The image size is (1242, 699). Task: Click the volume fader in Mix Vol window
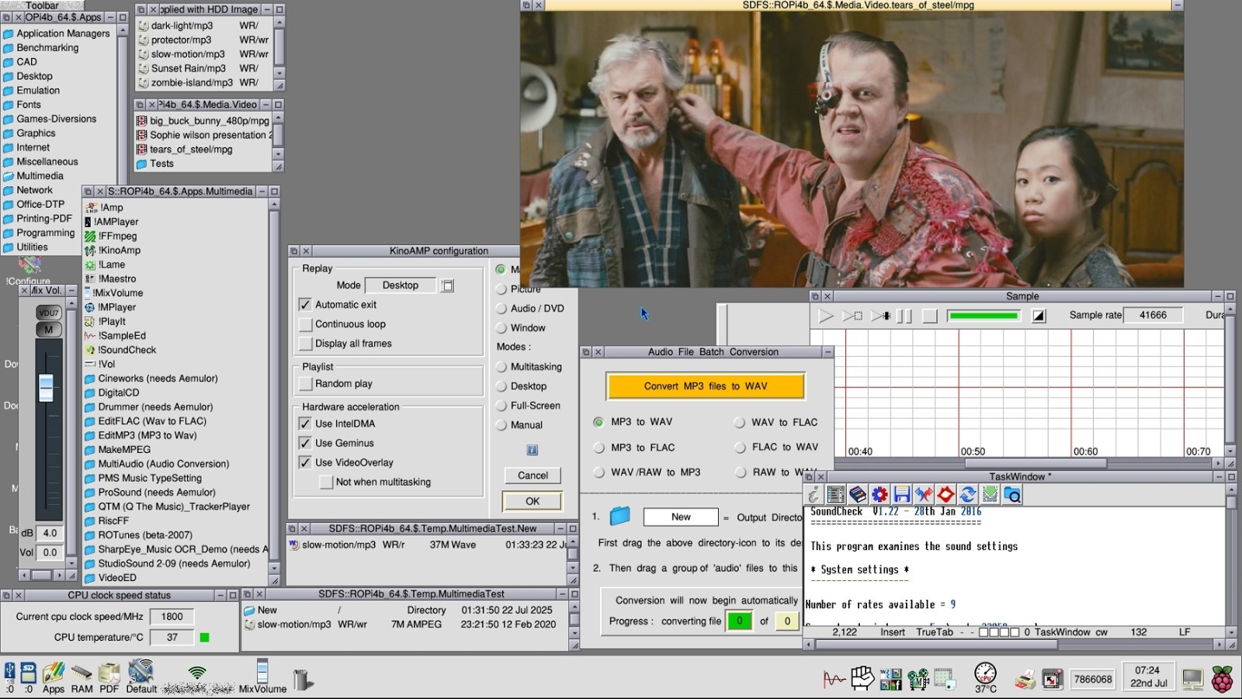pyautogui.click(x=47, y=386)
